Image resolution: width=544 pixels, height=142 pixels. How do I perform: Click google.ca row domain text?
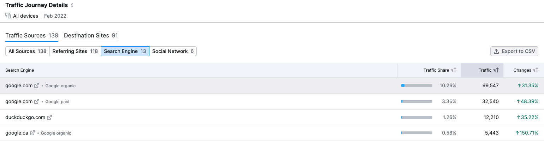click(17, 133)
